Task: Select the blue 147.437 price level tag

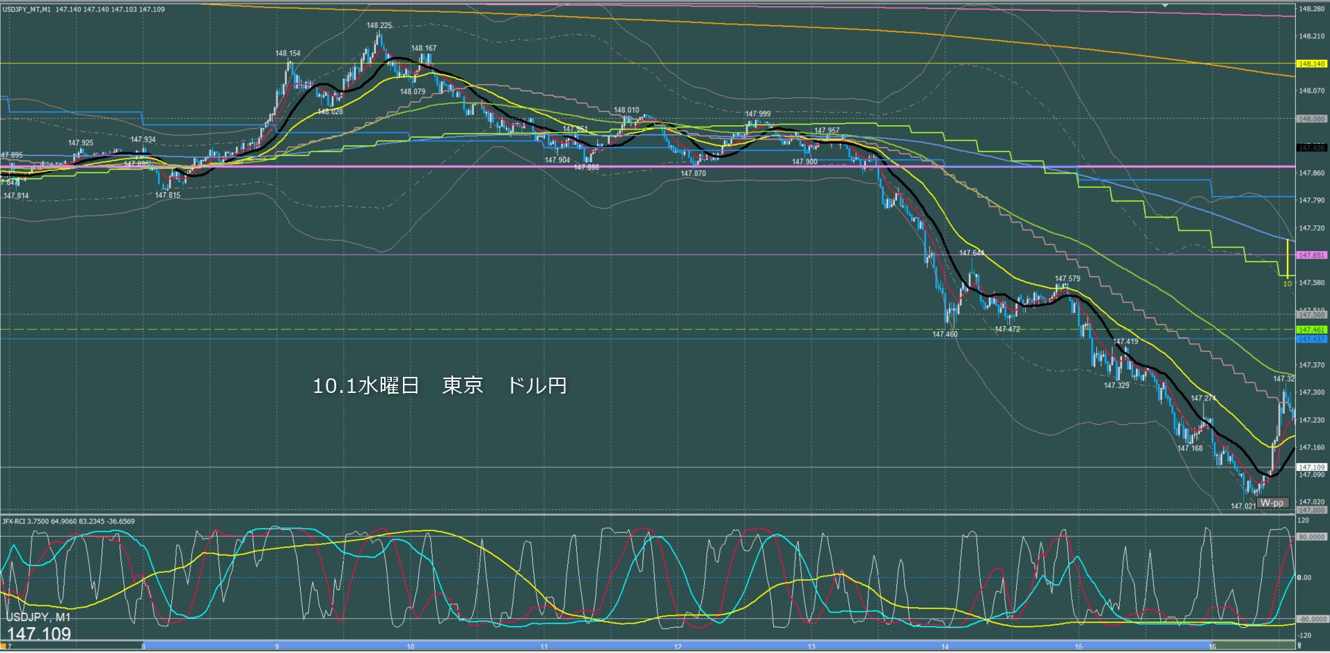Action: pyautogui.click(x=1311, y=339)
